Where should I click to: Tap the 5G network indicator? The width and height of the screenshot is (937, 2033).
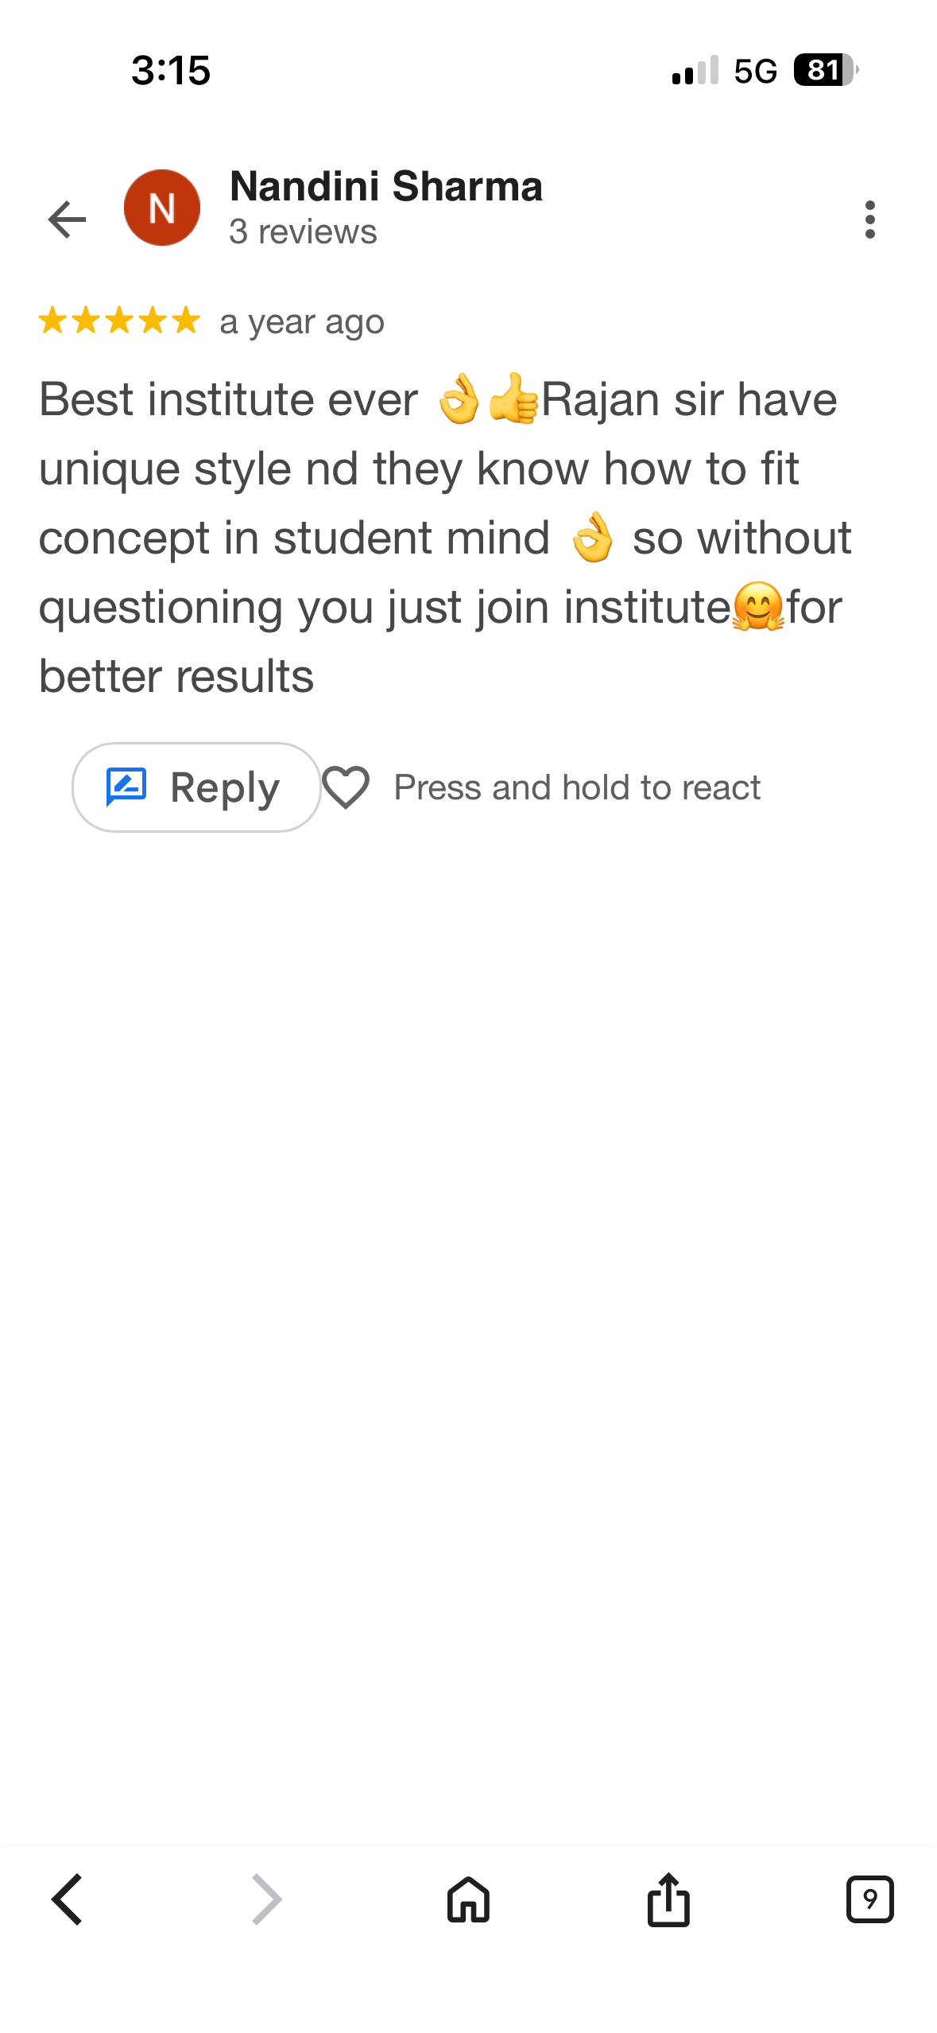(755, 71)
